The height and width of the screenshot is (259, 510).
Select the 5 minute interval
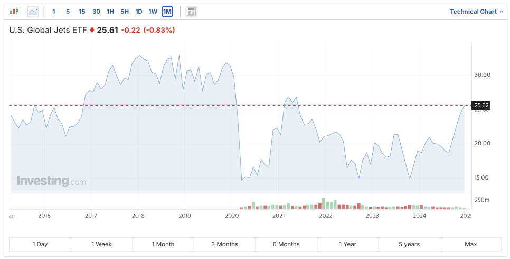click(x=68, y=12)
